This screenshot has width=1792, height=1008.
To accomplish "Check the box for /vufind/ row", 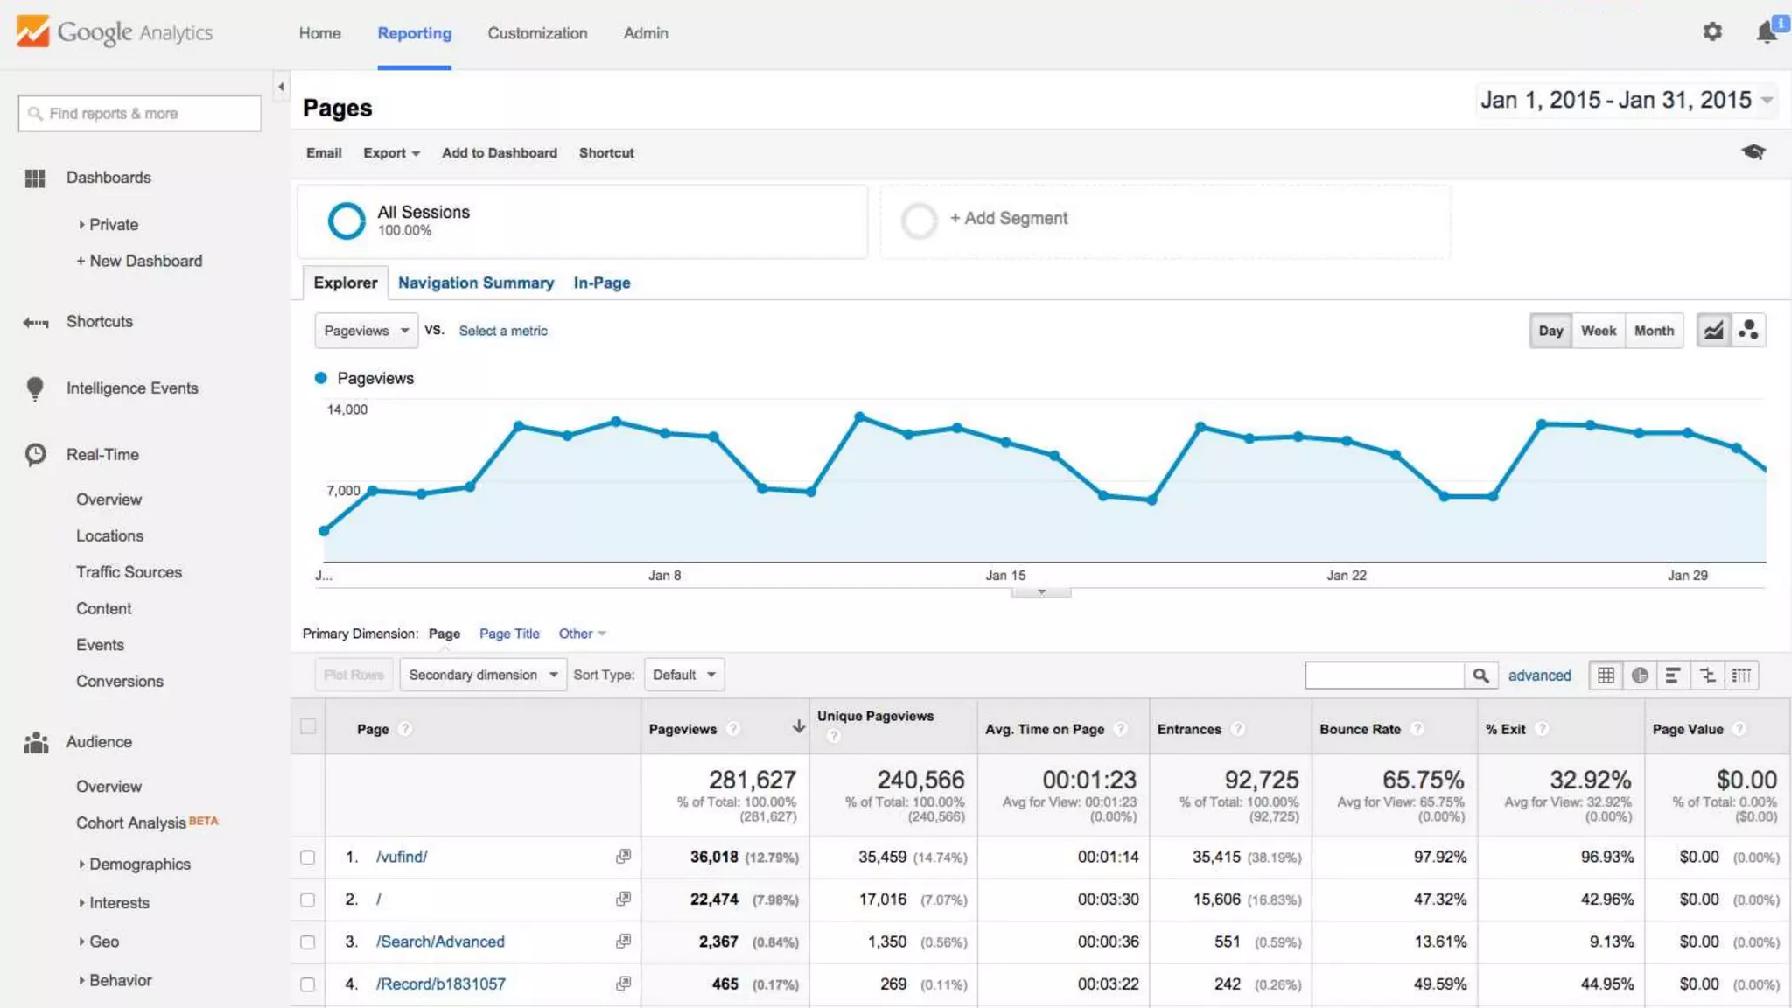I will click(x=307, y=857).
